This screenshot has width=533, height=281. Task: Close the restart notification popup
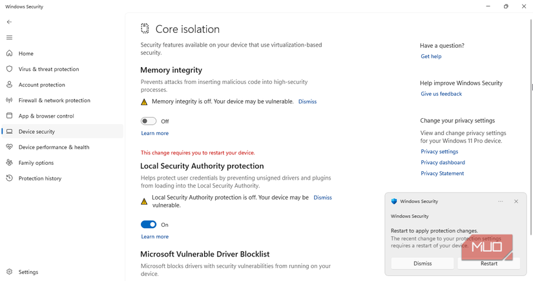pyautogui.click(x=516, y=201)
